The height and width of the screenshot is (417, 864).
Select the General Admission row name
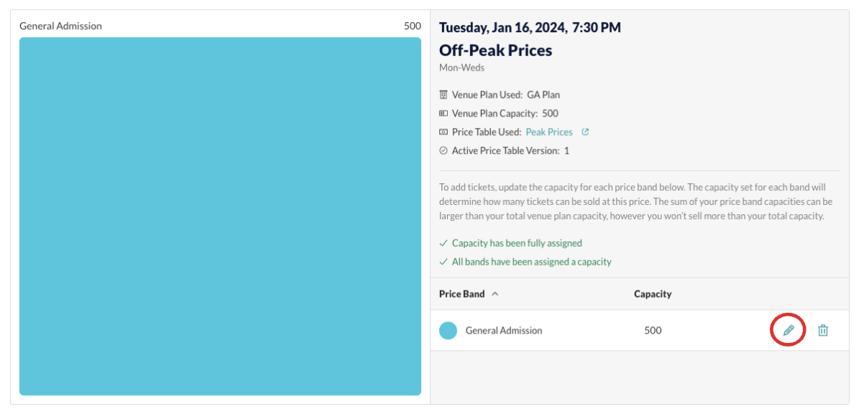click(x=504, y=331)
